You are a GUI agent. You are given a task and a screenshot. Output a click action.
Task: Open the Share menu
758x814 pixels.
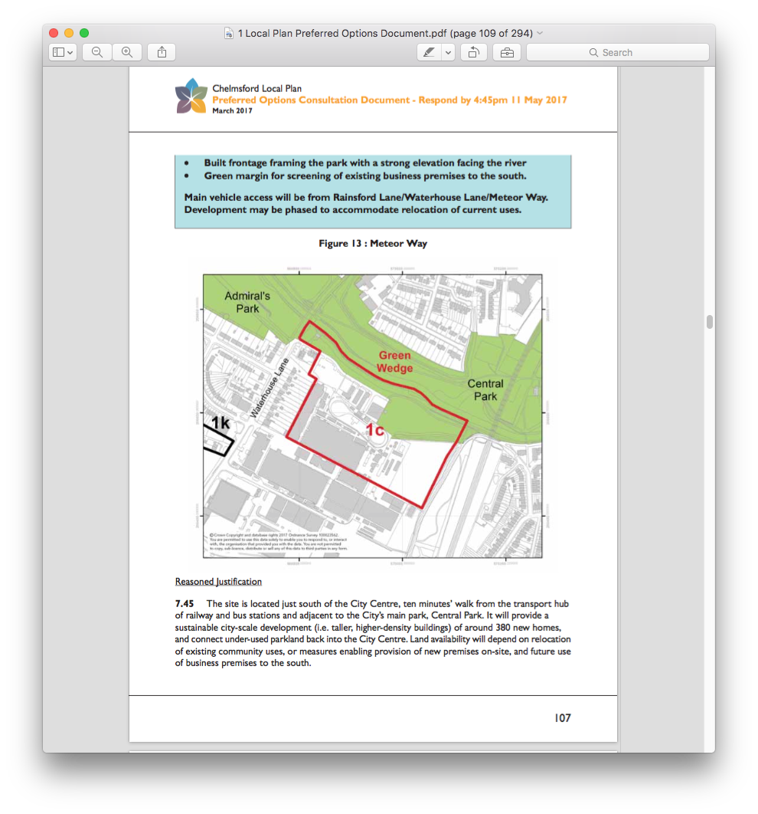(162, 52)
